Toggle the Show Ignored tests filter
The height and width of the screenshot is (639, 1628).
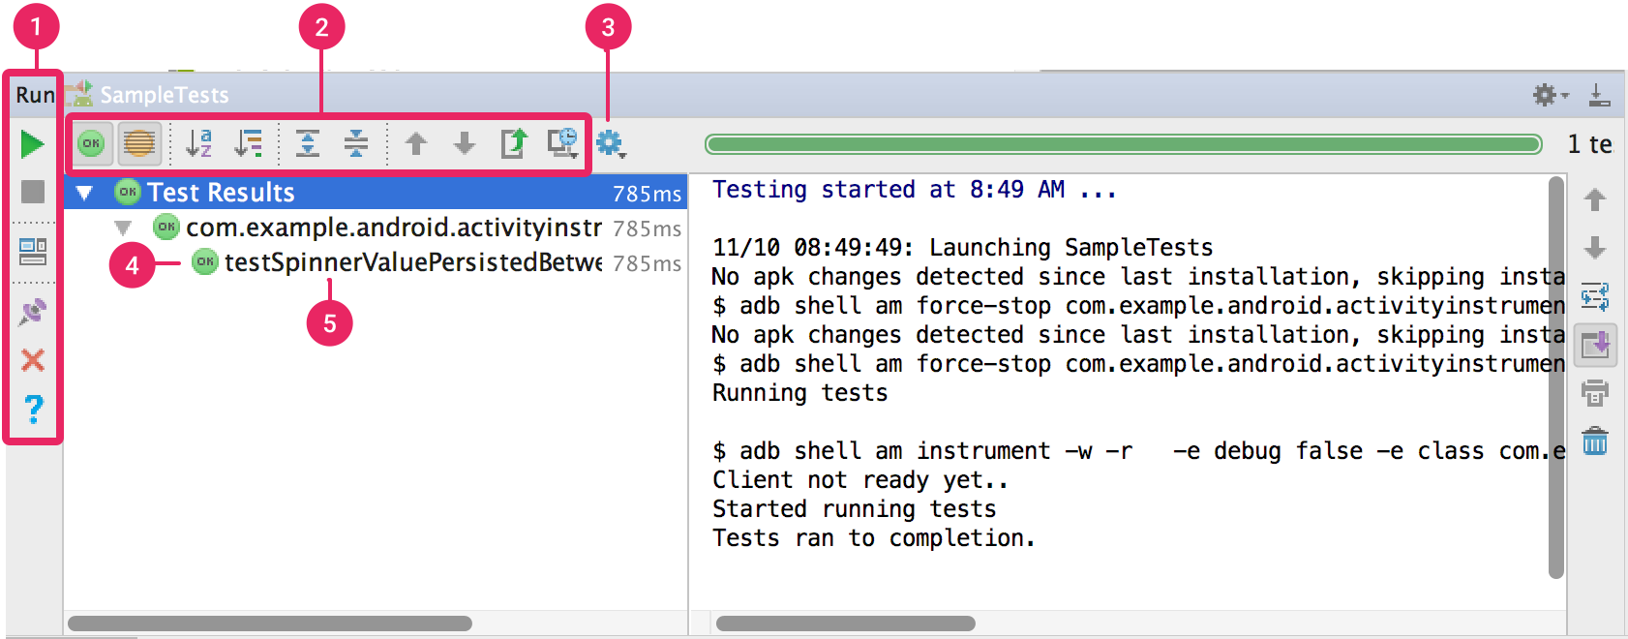(x=139, y=143)
